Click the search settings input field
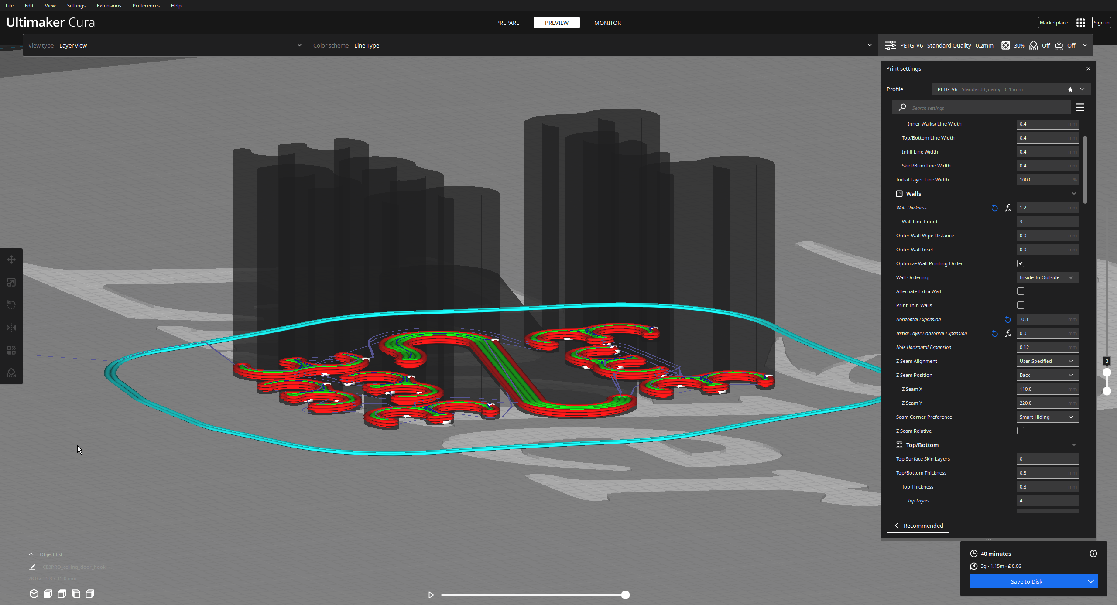 click(x=982, y=107)
